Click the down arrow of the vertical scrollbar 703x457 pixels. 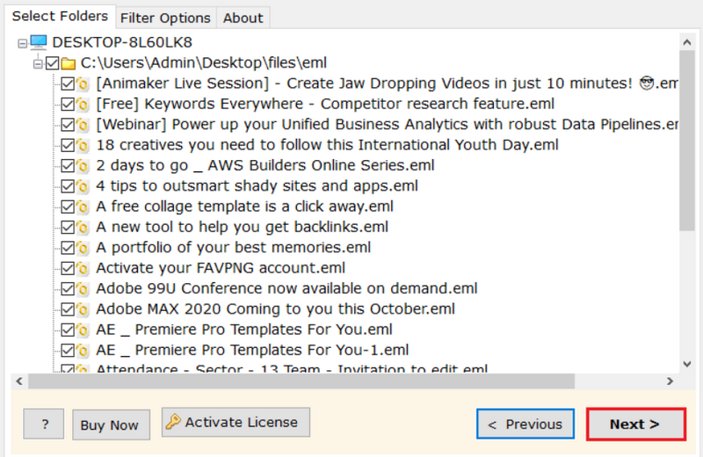687,364
